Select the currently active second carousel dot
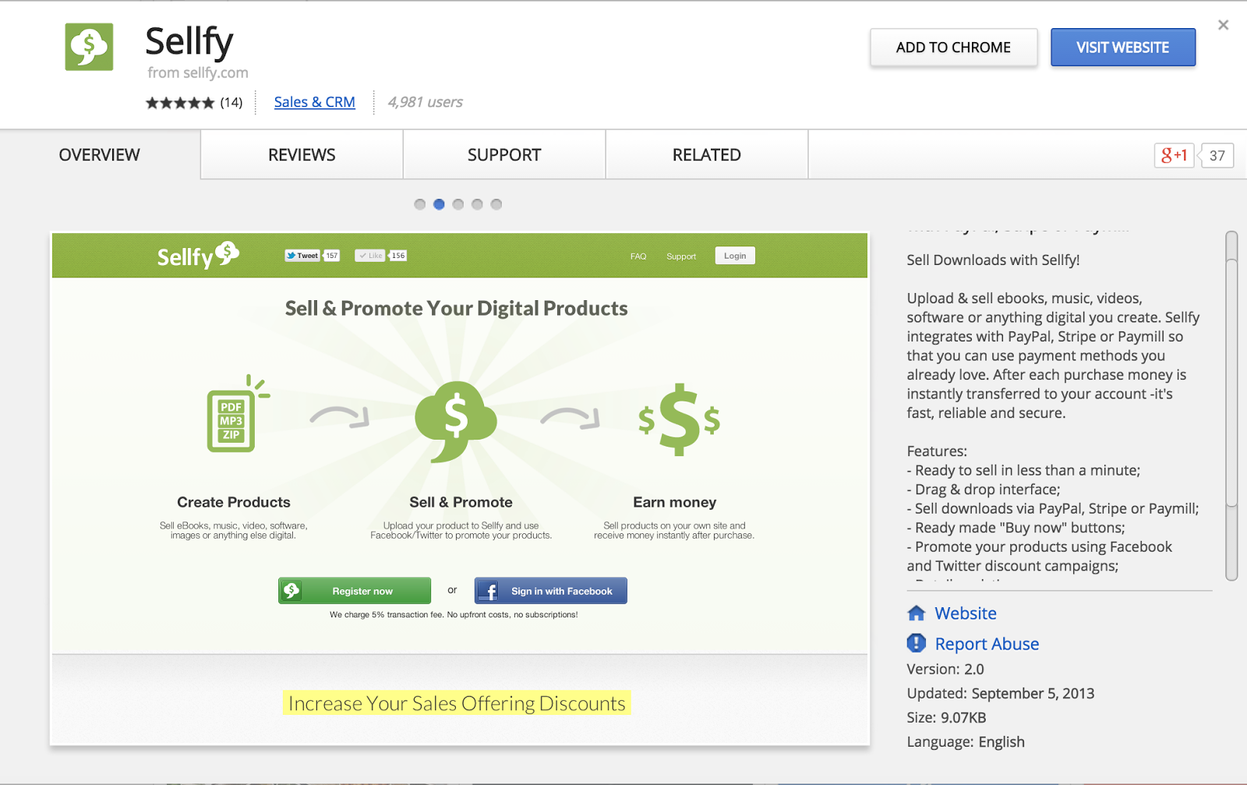This screenshot has width=1247, height=785. (439, 204)
